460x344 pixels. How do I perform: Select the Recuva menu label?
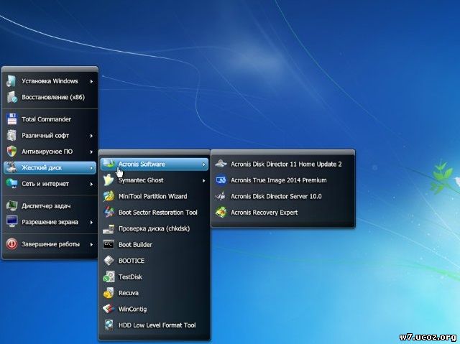(x=128, y=293)
